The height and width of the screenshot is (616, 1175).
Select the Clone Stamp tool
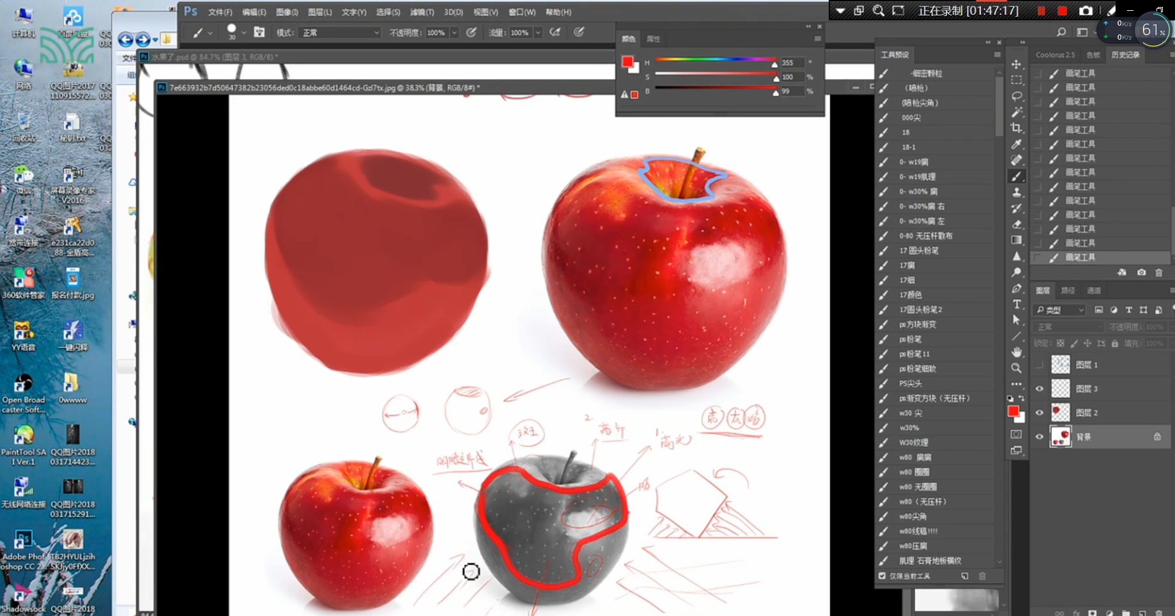(x=1017, y=192)
